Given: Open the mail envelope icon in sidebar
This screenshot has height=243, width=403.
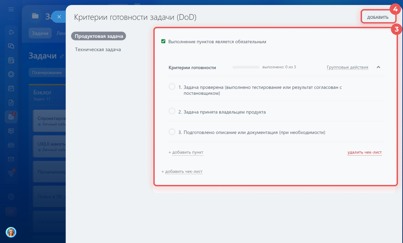Looking at the screenshot, I should click(11, 159).
